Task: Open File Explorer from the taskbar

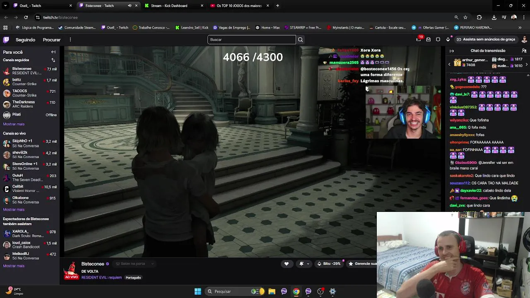Action: tap(272, 291)
